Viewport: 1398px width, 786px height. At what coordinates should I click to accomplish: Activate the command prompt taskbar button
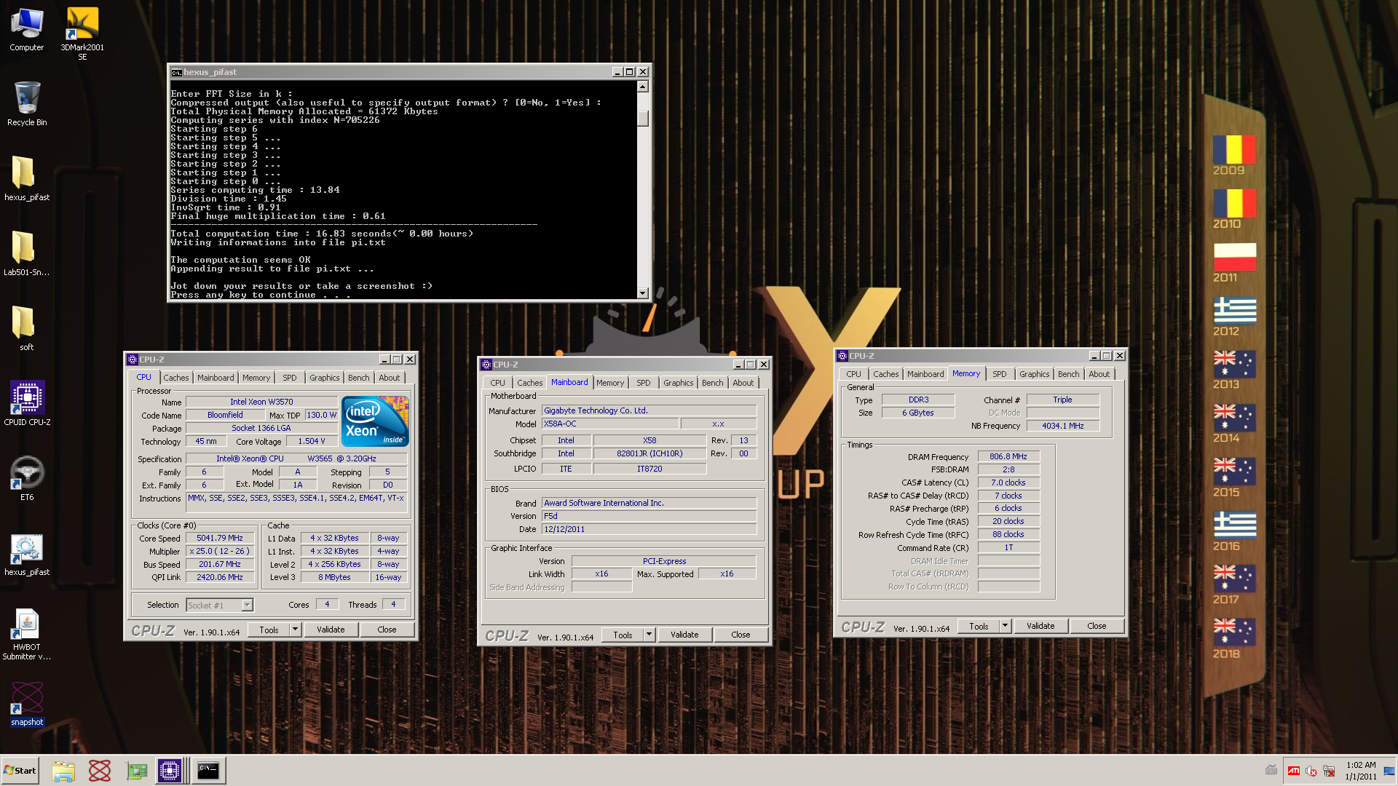pos(208,771)
